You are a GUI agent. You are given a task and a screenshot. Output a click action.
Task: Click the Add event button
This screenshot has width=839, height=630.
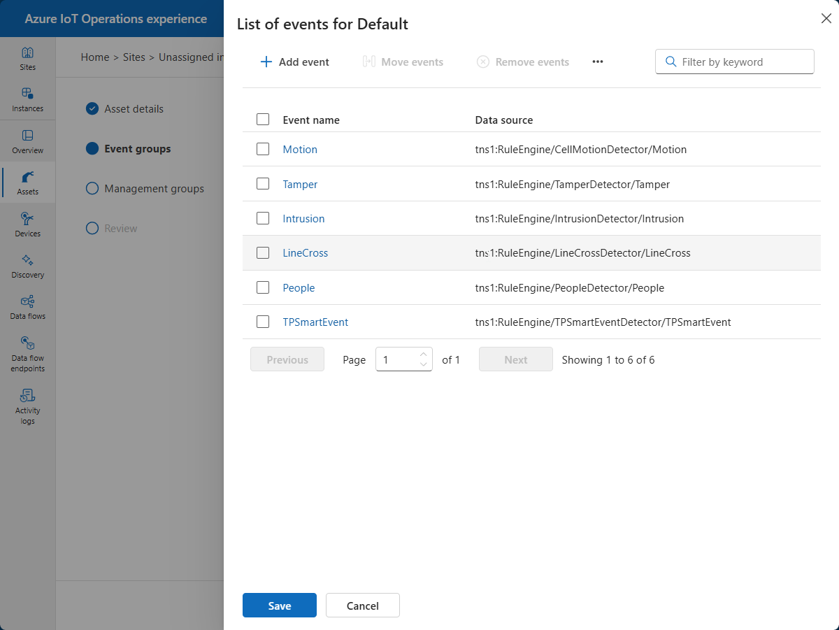[x=295, y=62]
